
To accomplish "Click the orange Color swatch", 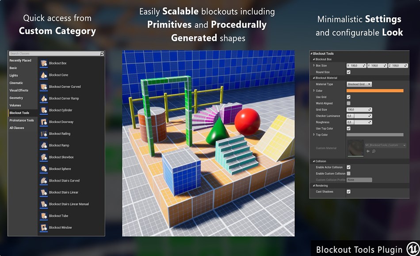I will tap(375, 90).
